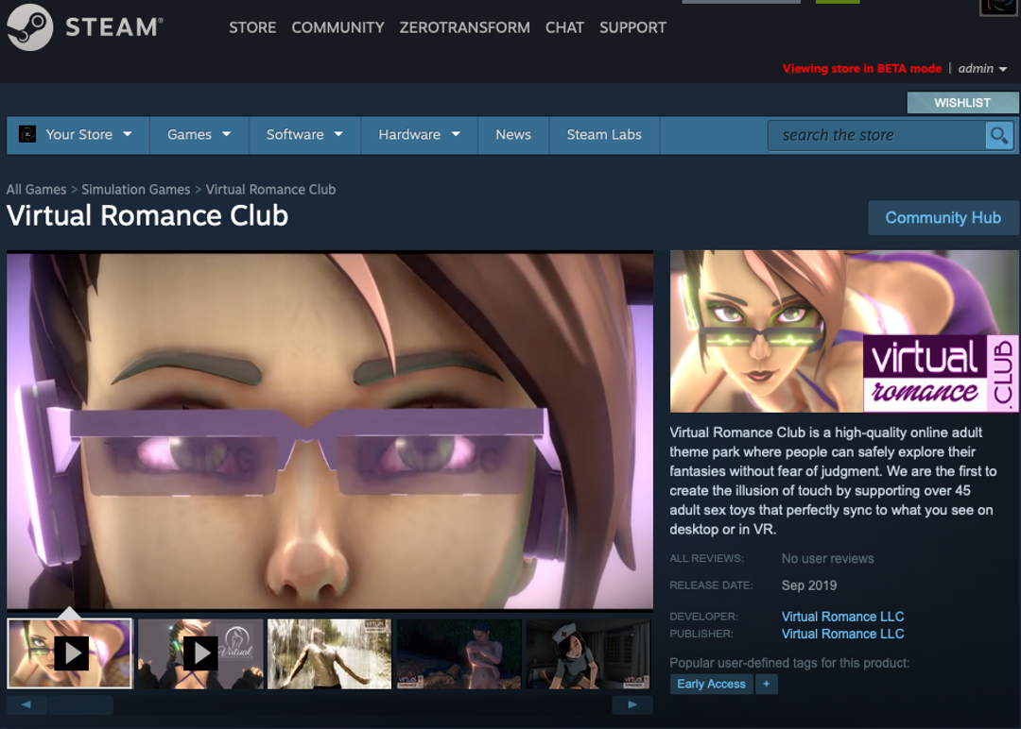The height and width of the screenshot is (729, 1021).
Task: Click in the search the store field
Action: point(876,135)
